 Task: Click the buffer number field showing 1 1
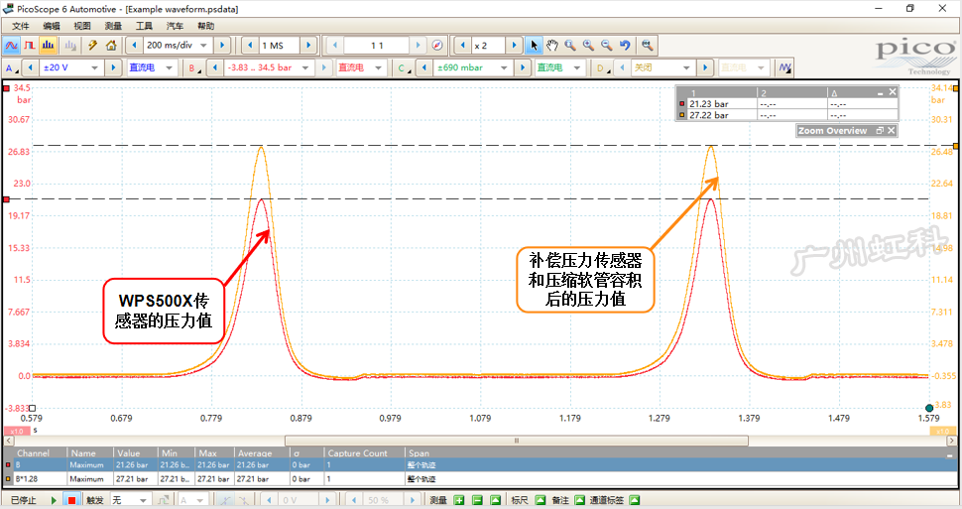click(377, 46)
